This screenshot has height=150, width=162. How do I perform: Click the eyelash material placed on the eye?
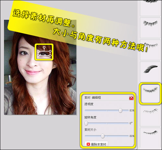[44, 53]
